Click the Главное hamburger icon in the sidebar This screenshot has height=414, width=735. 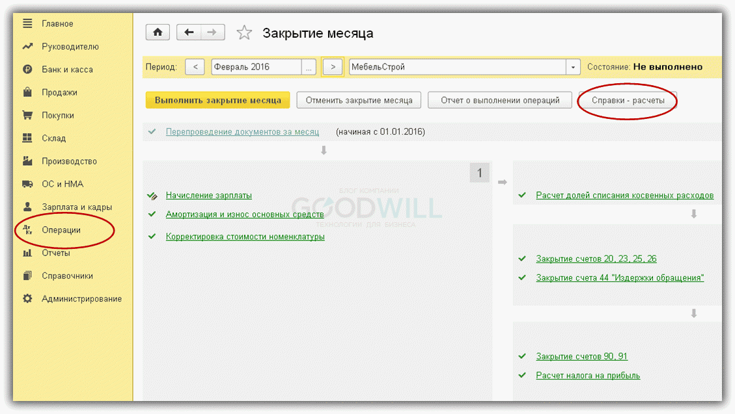pyautogui.click(x=27, y=23)
